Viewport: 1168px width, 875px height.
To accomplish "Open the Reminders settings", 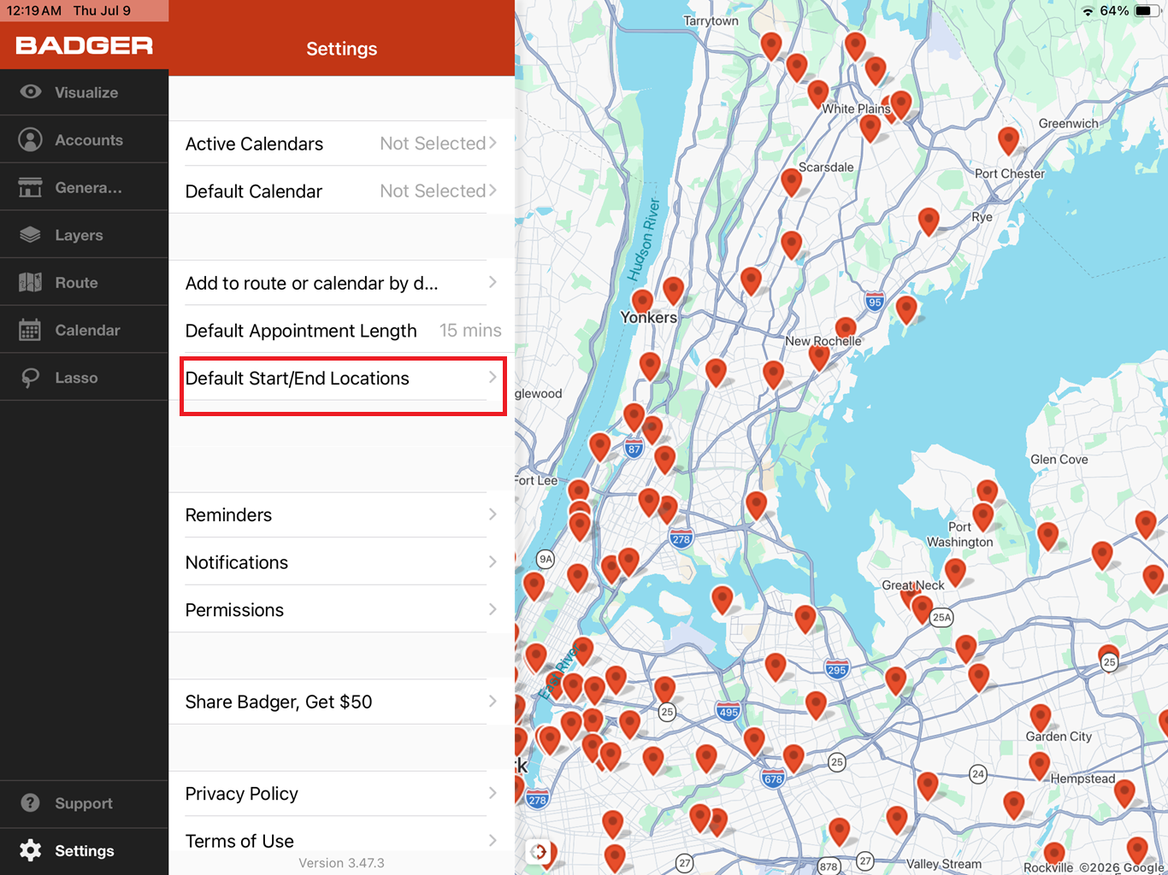I will (342, 515).
